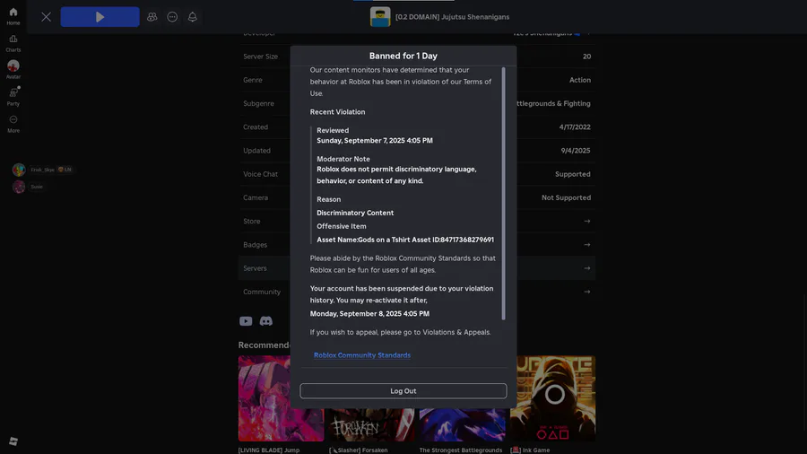The width and height of the screenshot is (807, 454).
Task: Open the Ink Game recommended thumbnail
Action: (x=552, y=398)
